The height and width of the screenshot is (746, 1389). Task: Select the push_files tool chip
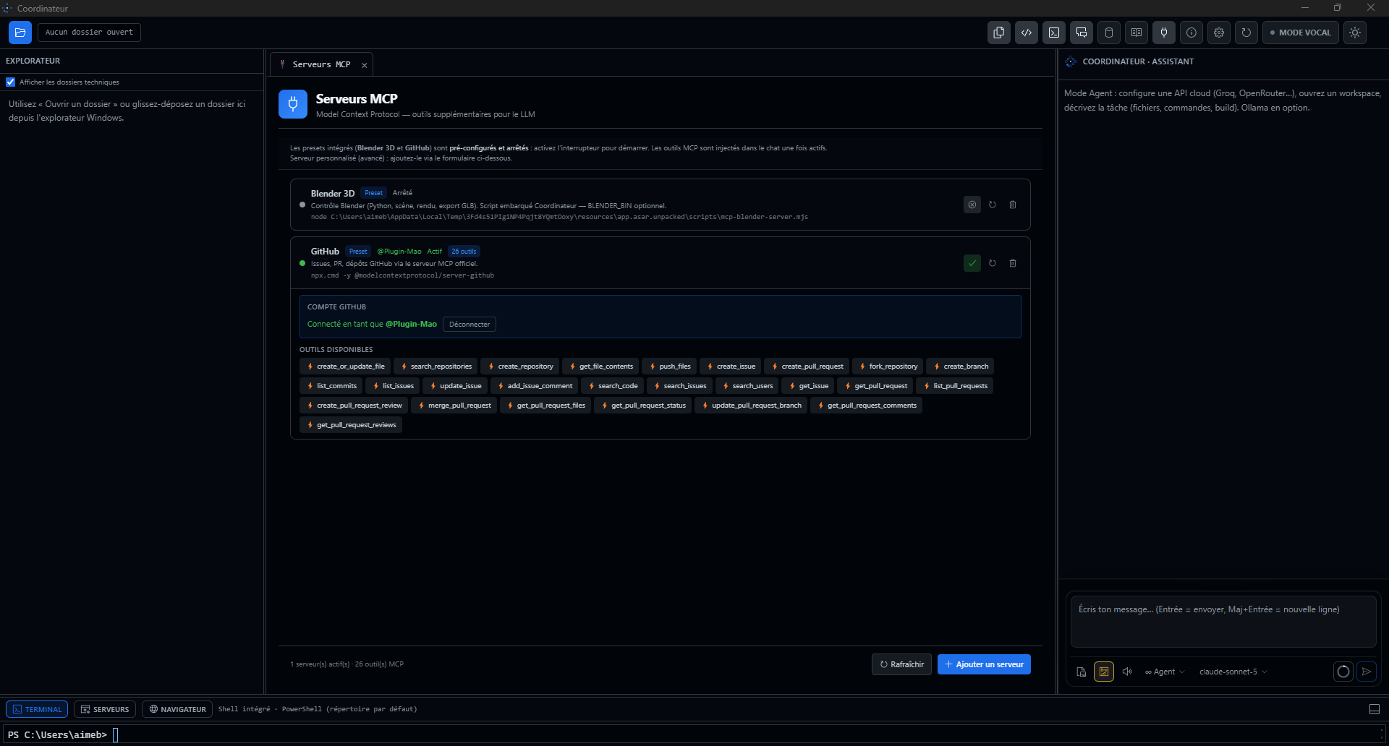pos(669,366)
